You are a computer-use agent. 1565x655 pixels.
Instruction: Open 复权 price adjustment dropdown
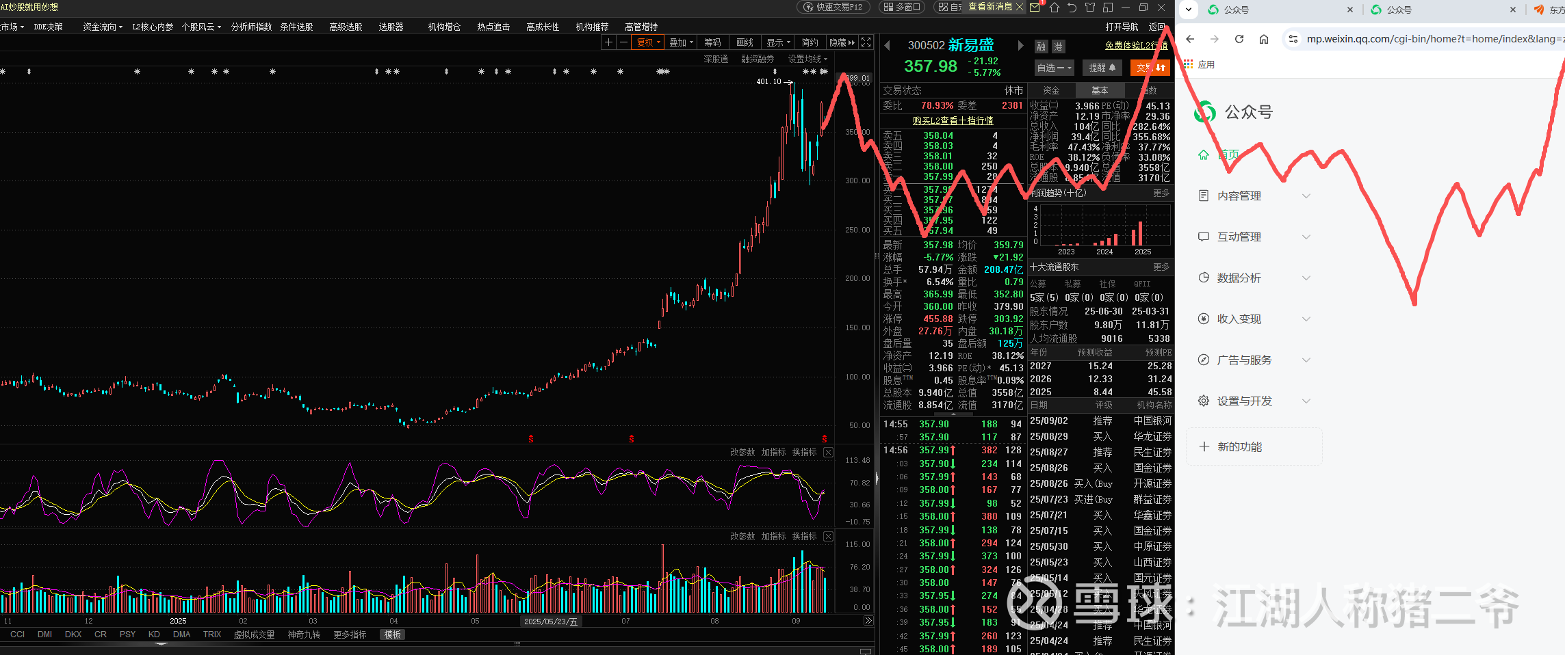click(648, 42)
